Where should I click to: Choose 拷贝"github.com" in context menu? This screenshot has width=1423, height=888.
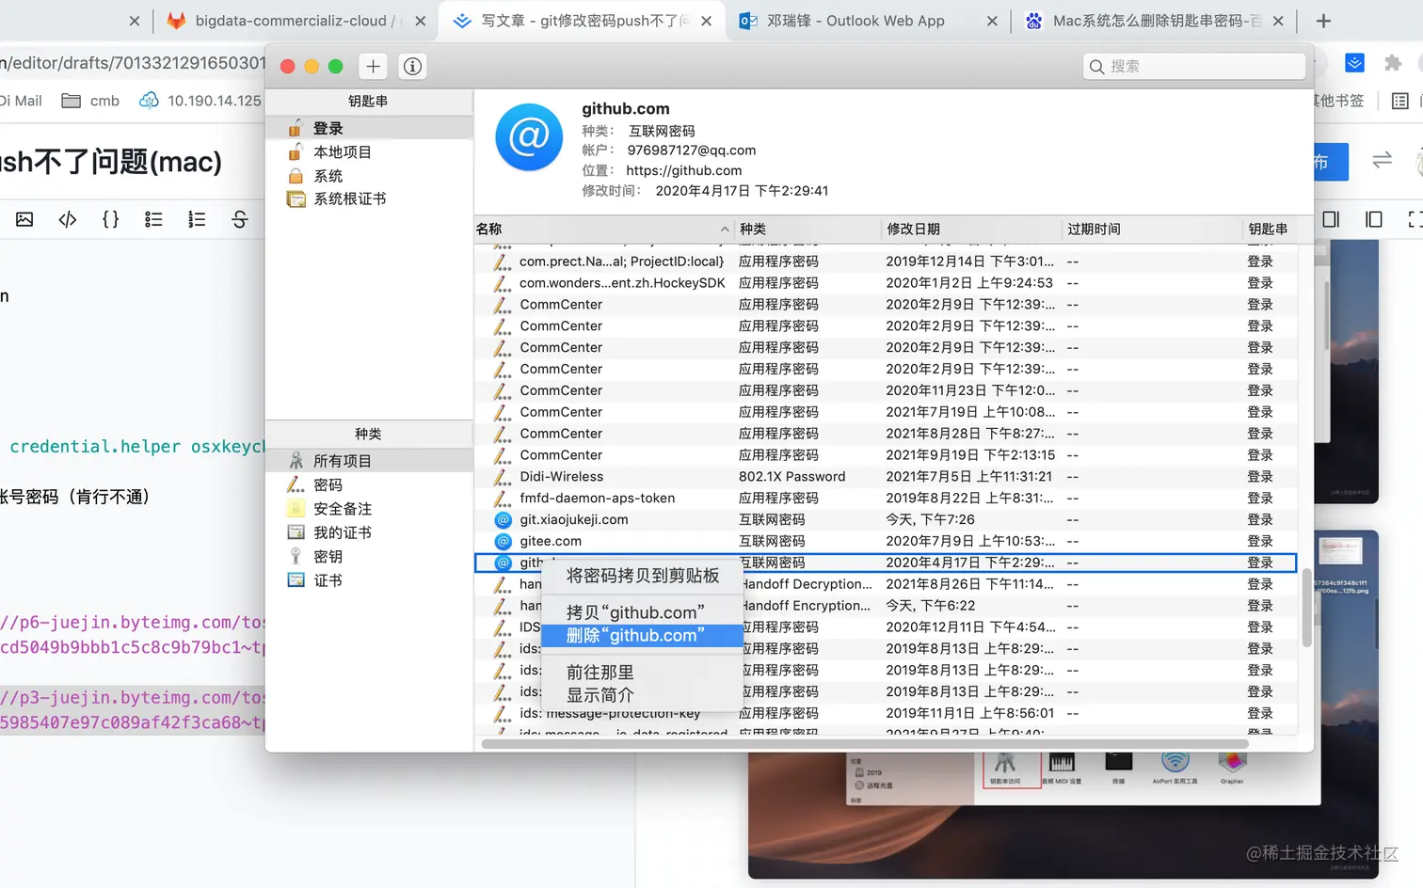click(x=643, y=612)
